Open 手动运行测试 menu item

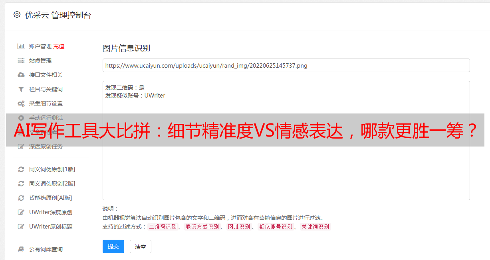point(46,118)
